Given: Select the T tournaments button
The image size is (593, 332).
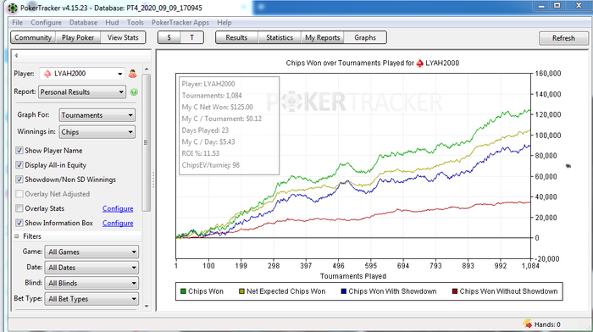Looking at the screenshot, I should click(191, 38).
